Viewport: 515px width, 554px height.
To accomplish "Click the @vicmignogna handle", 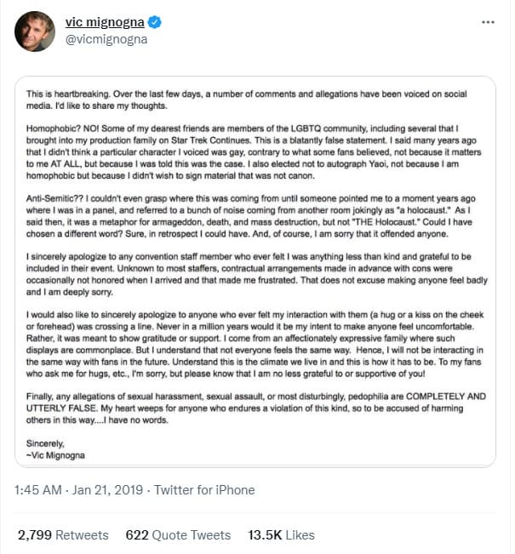I will click(106, 39).
